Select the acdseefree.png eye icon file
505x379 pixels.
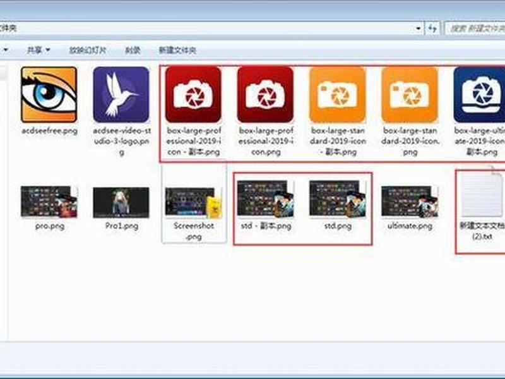click(x=49, y=95)
